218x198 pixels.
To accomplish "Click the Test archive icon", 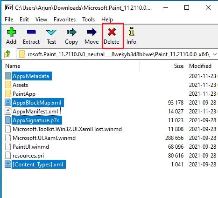I will tap(51, 32).
